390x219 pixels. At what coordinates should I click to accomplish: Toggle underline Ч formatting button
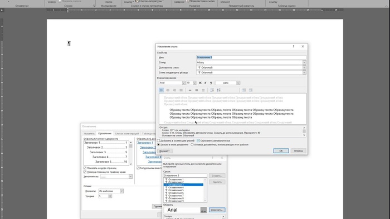211,83
